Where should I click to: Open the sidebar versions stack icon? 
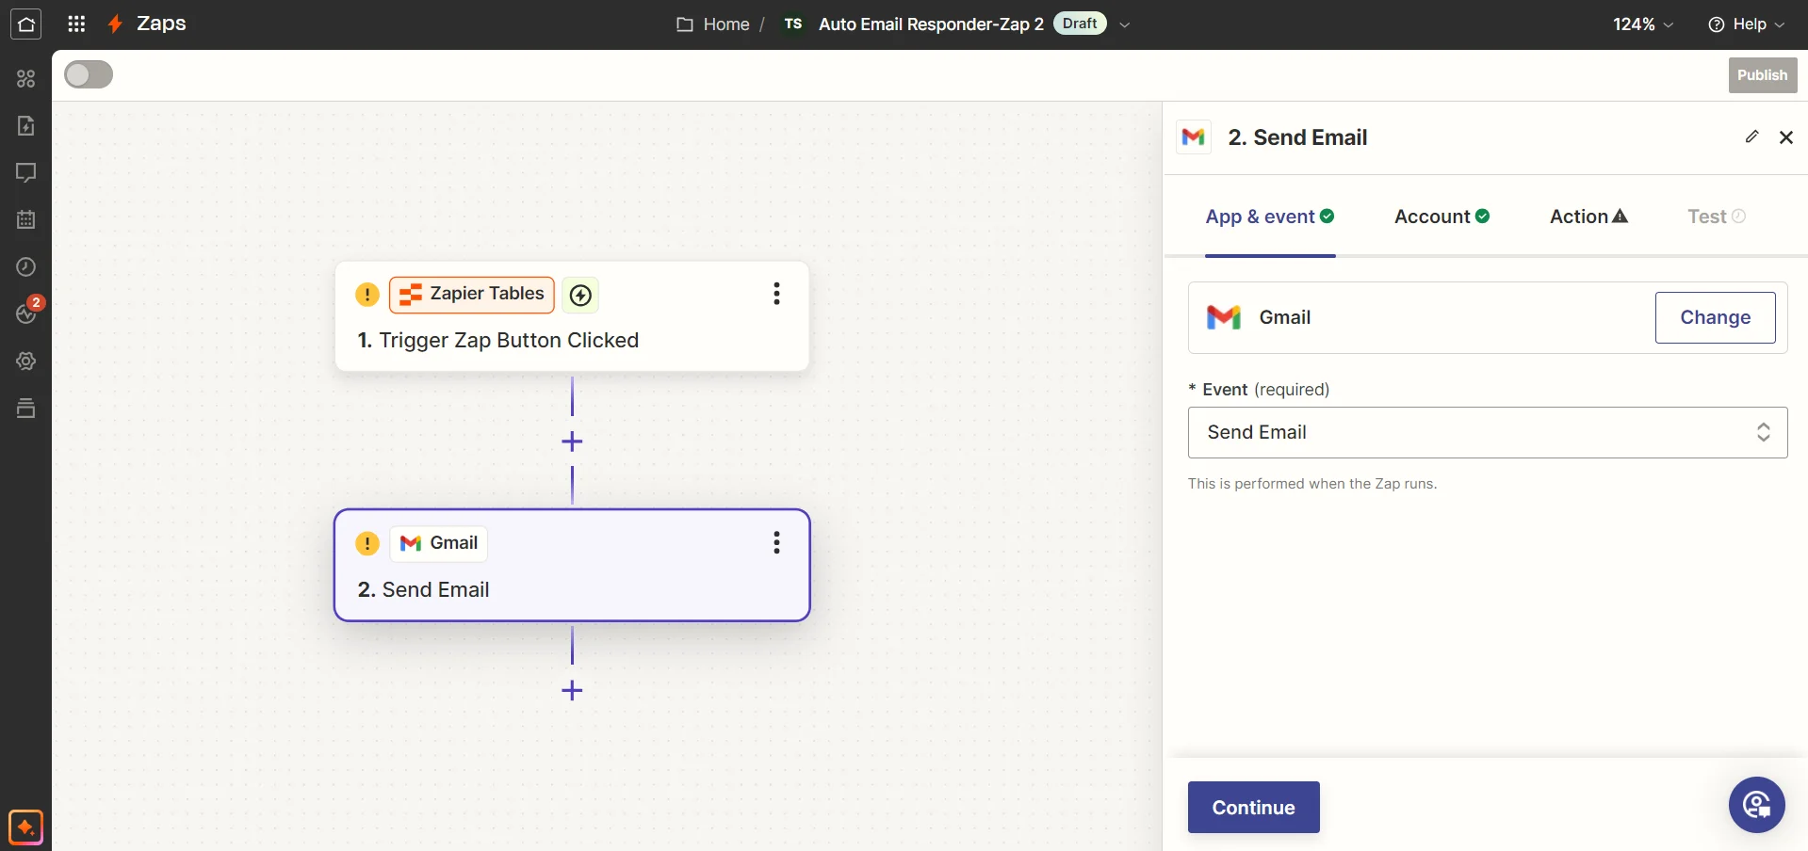[x=25, y=409]
